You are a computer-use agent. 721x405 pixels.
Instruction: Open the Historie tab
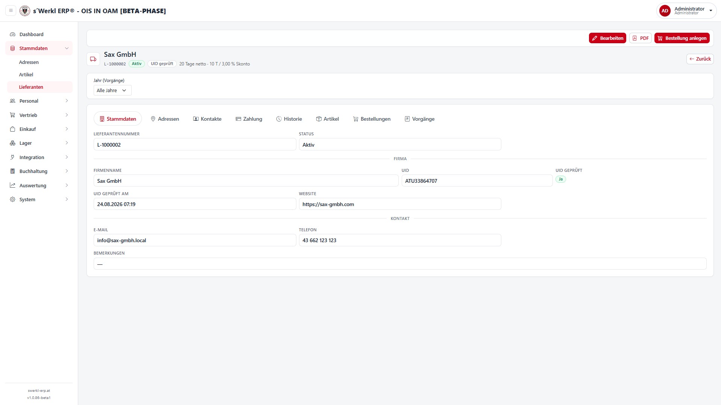click(x=289, y=119)
